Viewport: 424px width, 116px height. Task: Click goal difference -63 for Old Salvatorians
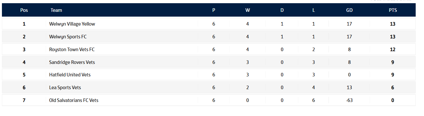pos(349,100)
